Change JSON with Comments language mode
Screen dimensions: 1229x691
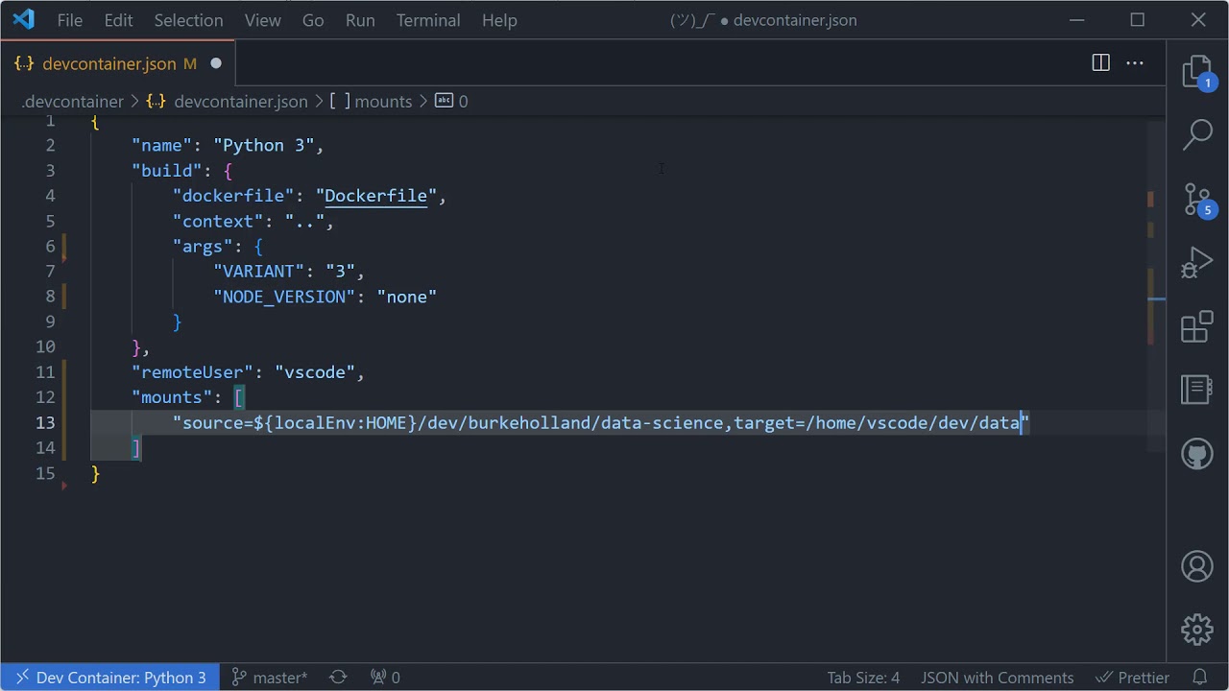pos(997,678)
